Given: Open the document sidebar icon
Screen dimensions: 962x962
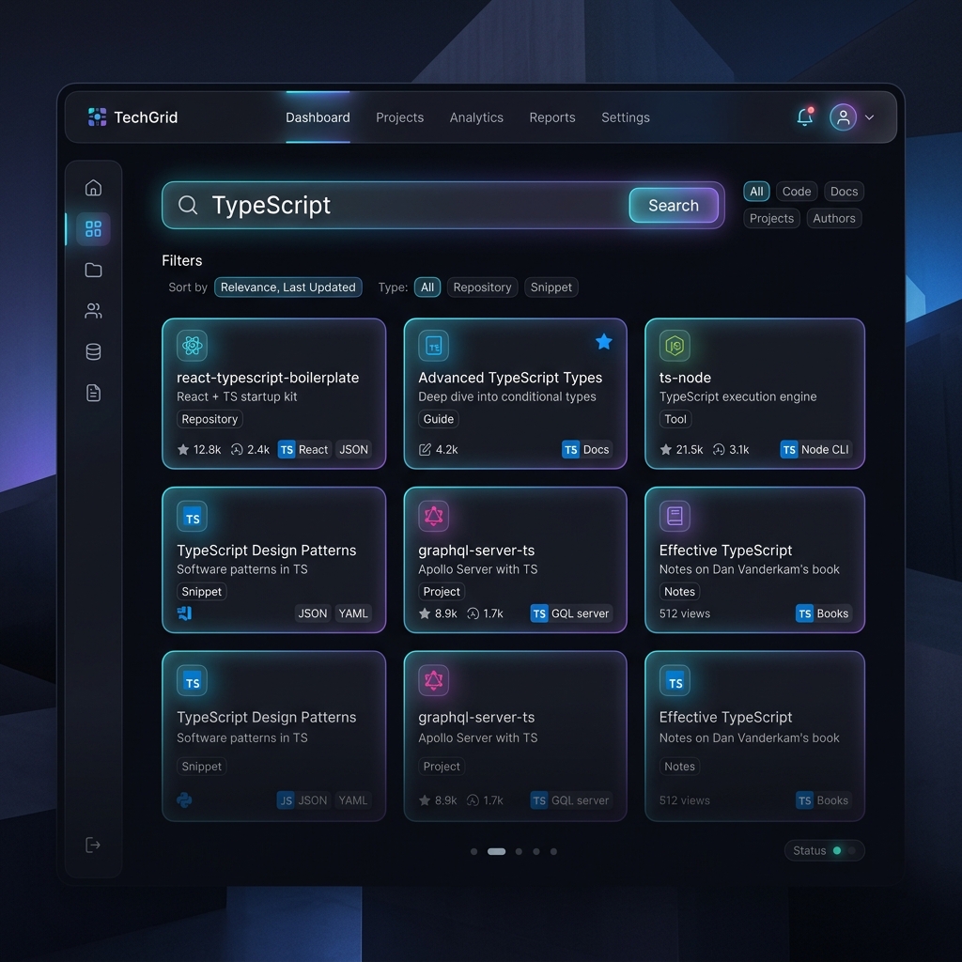Looking at the screenshot, I should [x=93, y=393].
